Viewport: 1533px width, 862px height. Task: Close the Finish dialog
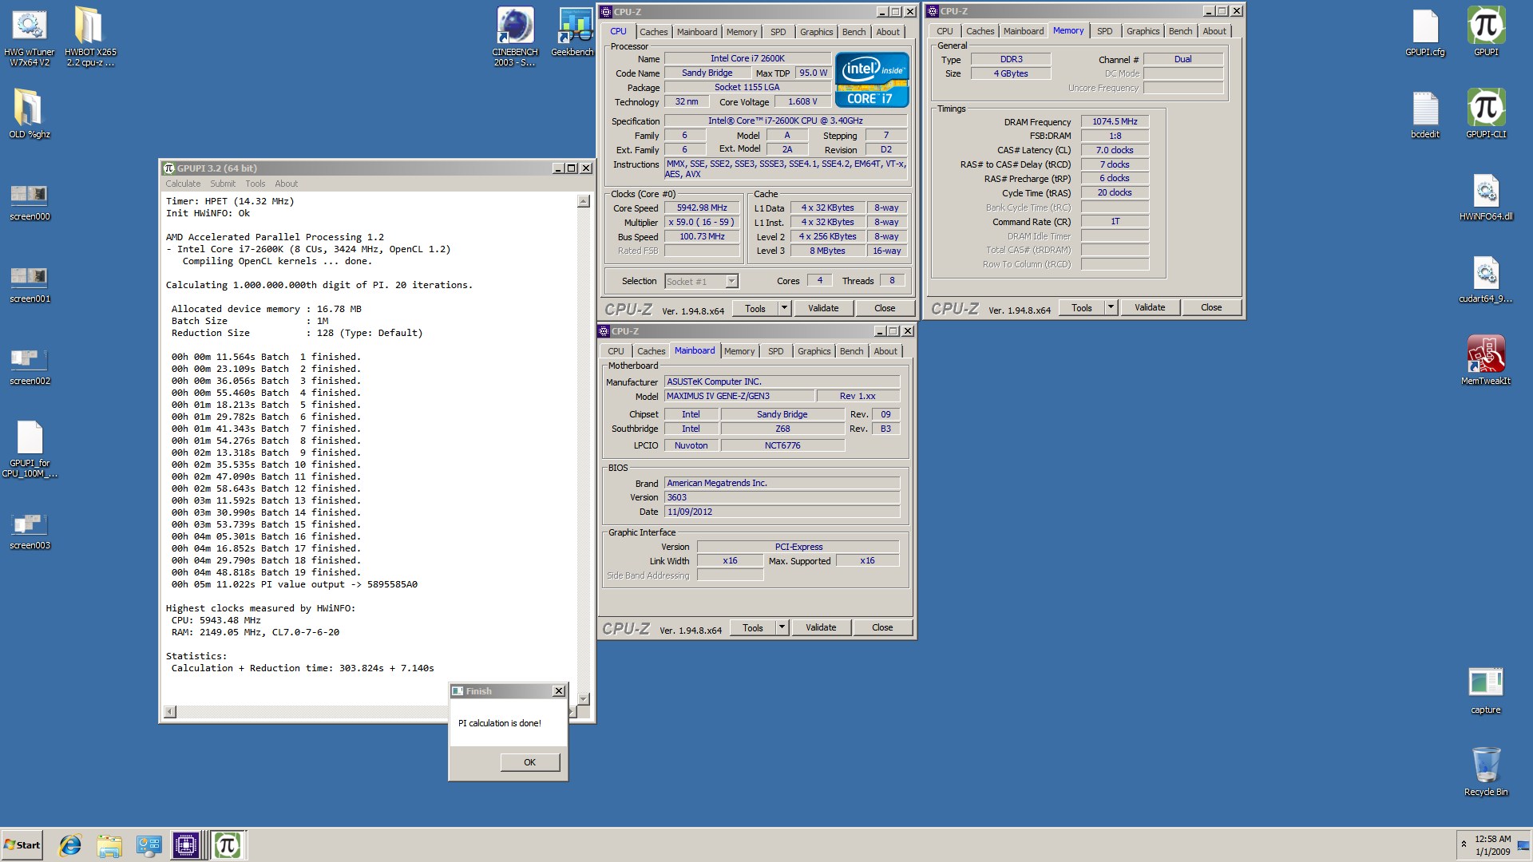(x=559, y=691)
